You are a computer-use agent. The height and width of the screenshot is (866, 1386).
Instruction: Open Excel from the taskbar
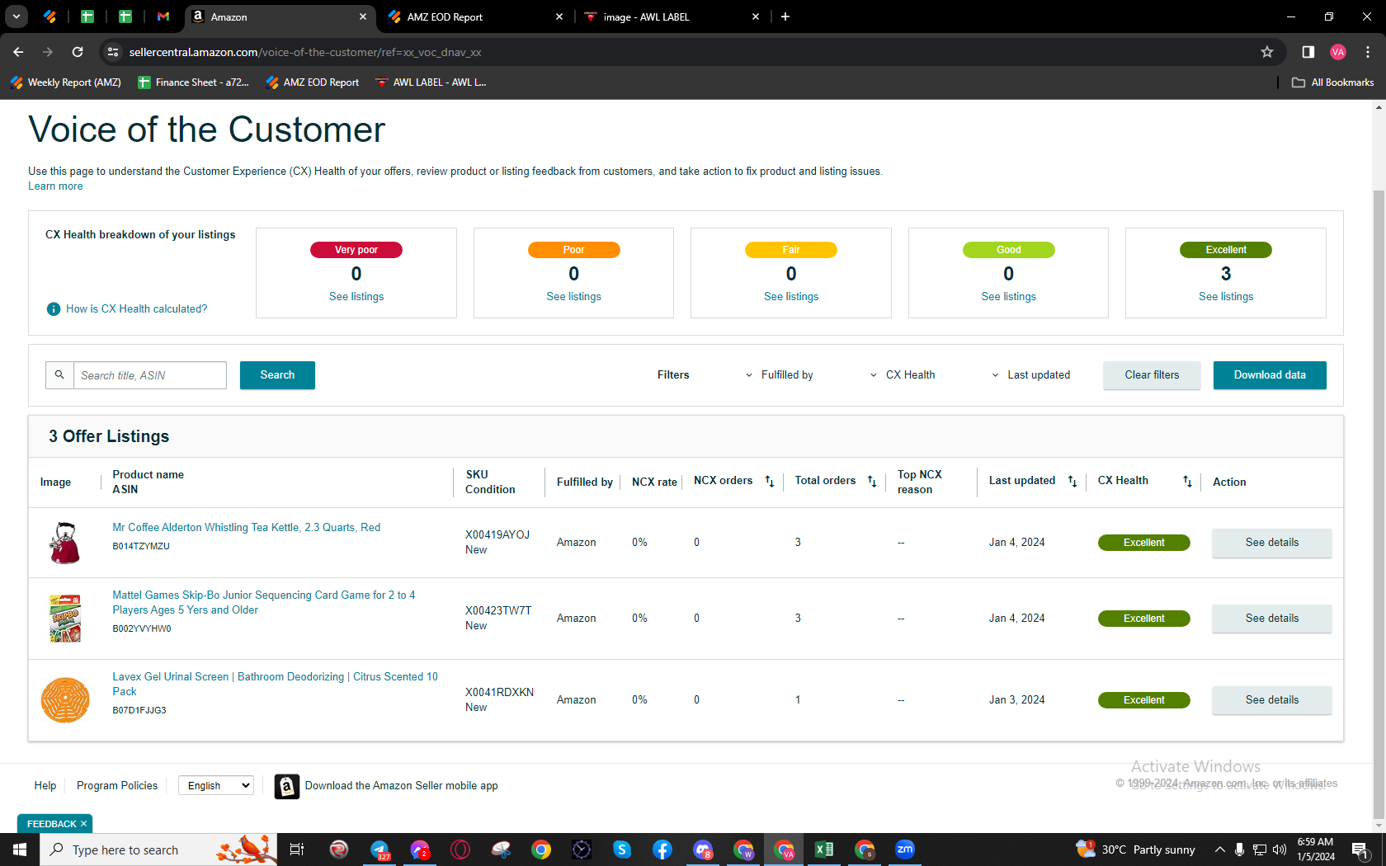823,850
